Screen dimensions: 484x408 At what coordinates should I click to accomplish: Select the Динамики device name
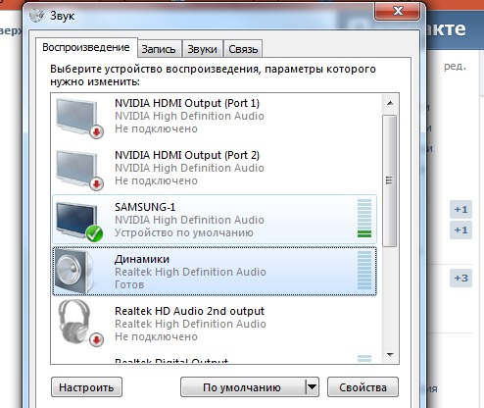tap(142, 259)
